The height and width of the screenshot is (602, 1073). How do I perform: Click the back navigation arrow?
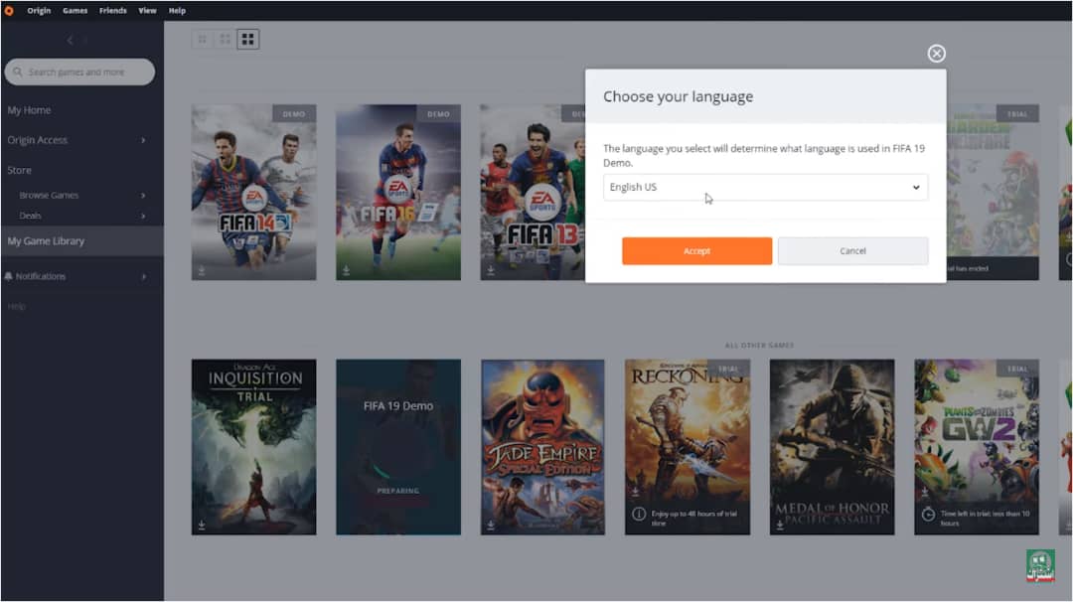tap(70, 41)
